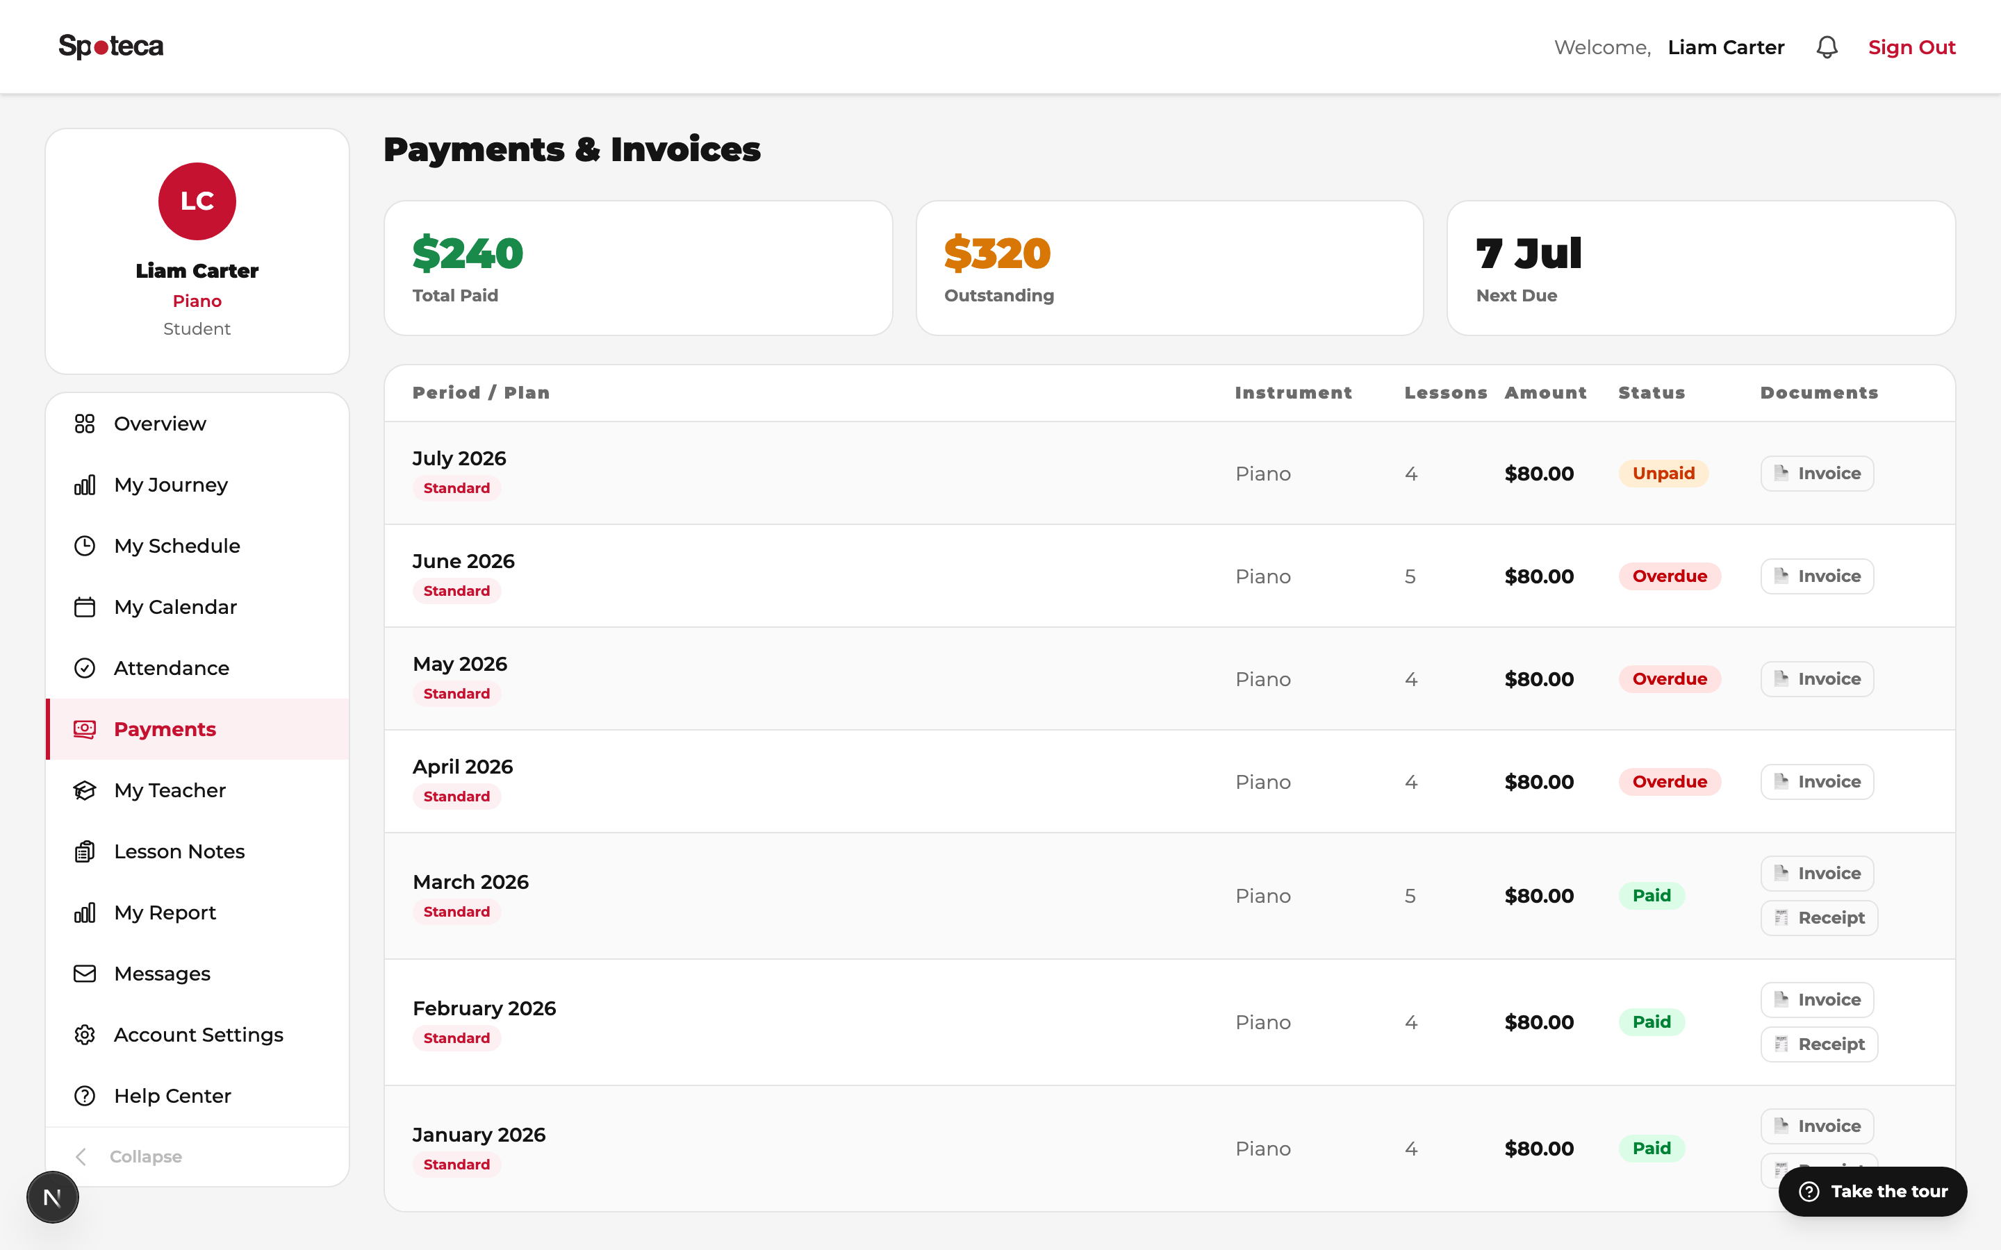Click the February 2026 period title
The width and height of the screenshot is (2001, 1250).
point(484,1008)
